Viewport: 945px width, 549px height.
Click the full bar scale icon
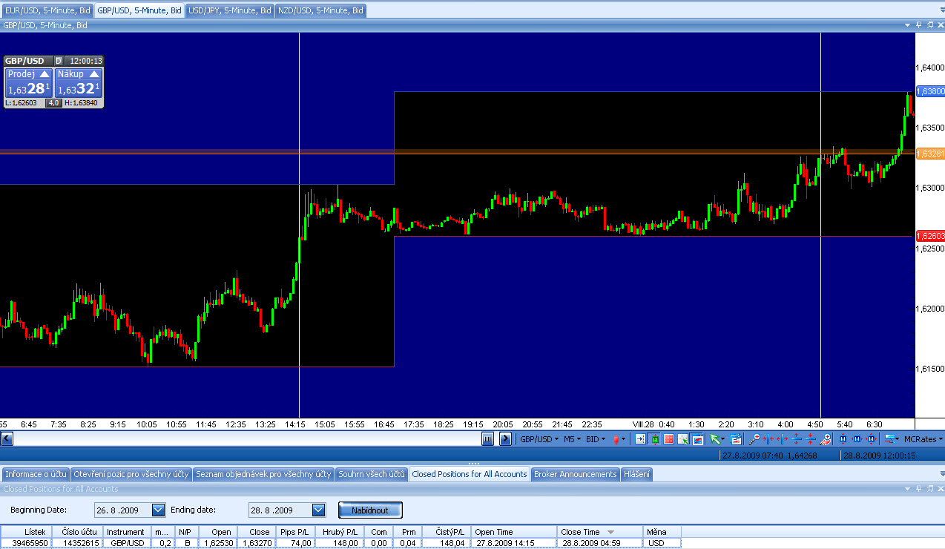coord(871,439)
